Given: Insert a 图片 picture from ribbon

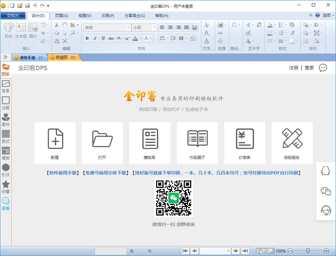Looking at the screenshot, I should tap(33, 31).
